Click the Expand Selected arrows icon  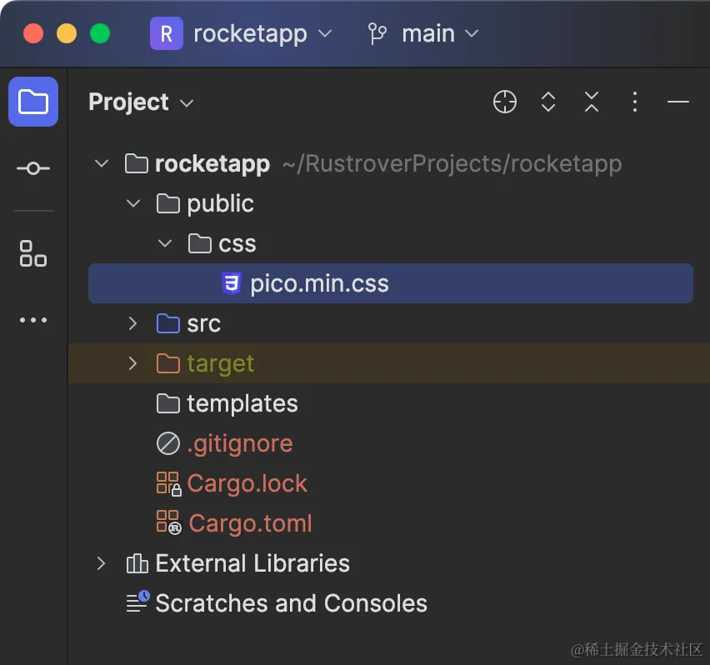pyautogui.click(x=548, y=102)
